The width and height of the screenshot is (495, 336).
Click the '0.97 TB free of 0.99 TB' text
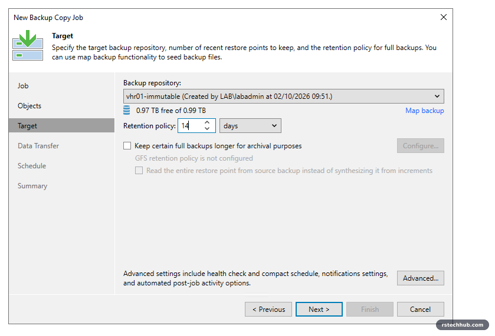(171, 111)
